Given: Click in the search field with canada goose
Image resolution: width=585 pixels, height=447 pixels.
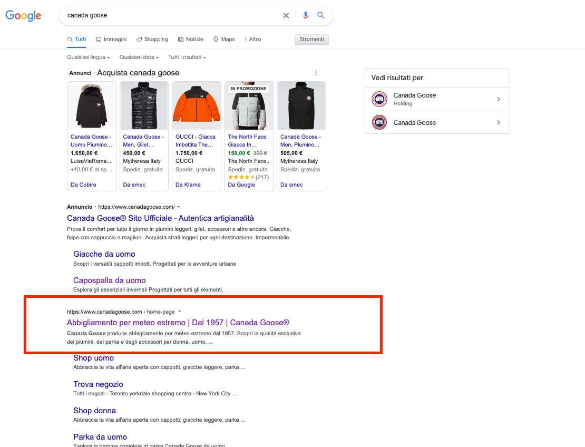Looking at the screenshot, I should point(172,15).
